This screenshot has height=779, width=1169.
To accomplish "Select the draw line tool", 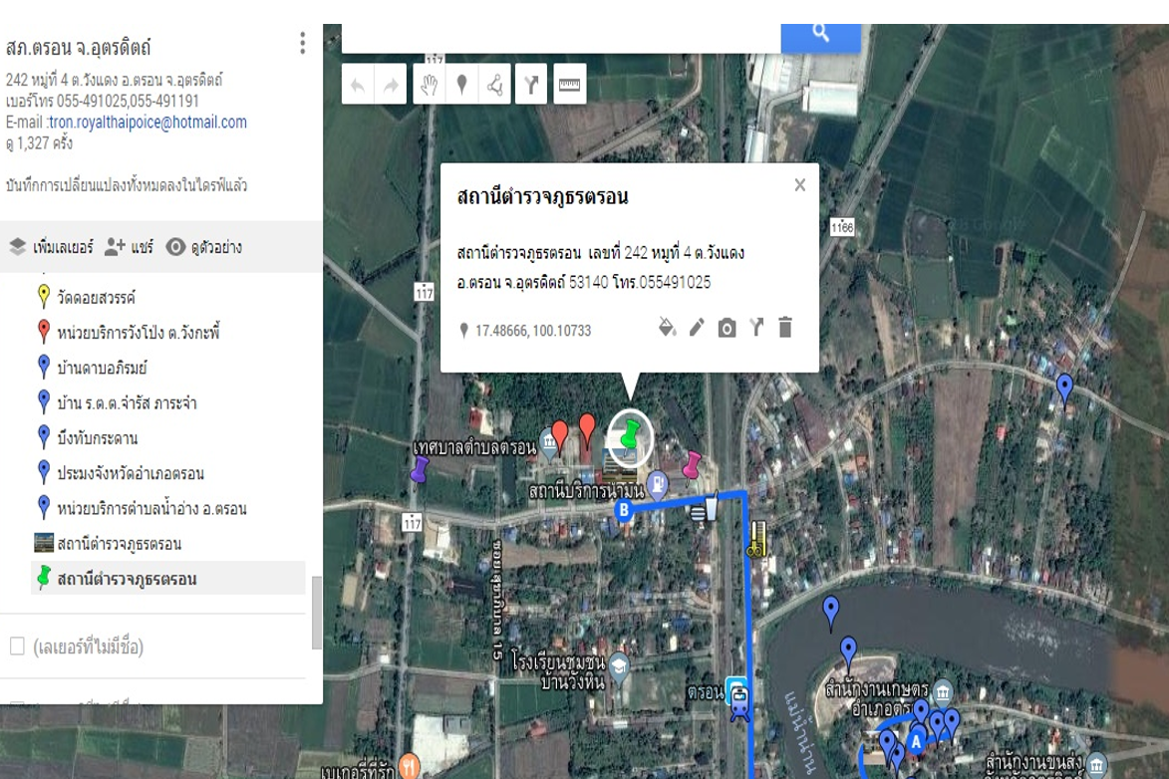I will [495, 86].
